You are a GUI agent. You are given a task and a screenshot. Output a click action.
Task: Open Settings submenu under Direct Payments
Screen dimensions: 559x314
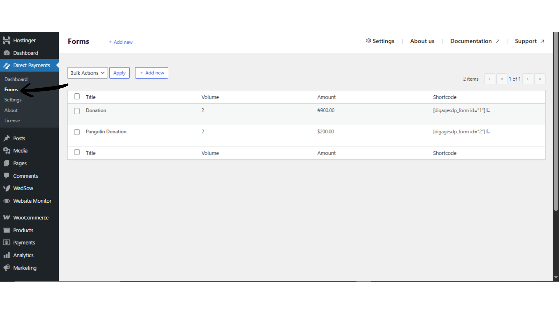13,100
